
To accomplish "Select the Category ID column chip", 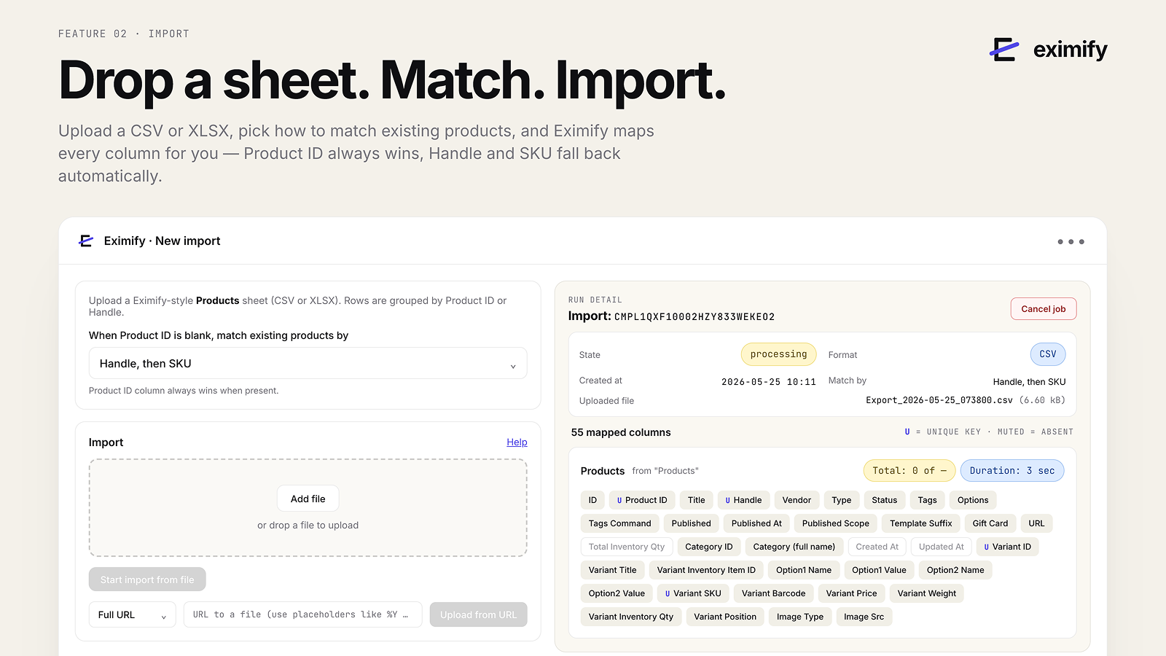I will coord(709,547).
